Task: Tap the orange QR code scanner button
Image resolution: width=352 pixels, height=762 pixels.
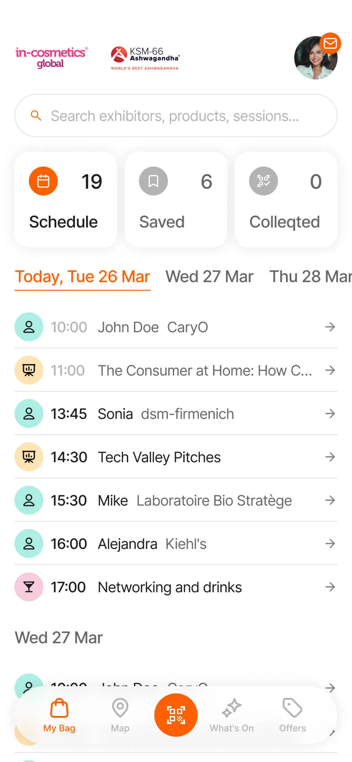Action: tap(176, 715)
